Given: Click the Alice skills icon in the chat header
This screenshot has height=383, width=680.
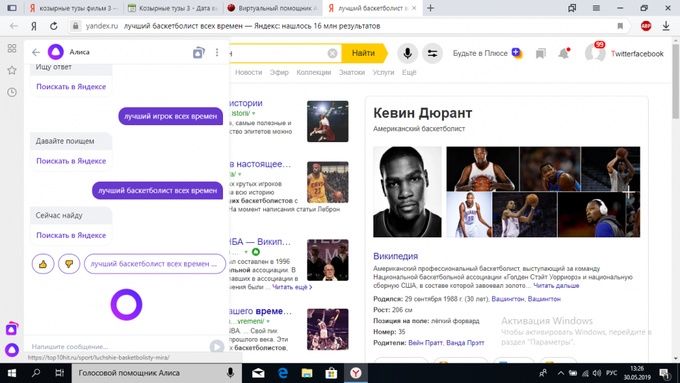Looking at the screenshot, I should click(199, 52).
